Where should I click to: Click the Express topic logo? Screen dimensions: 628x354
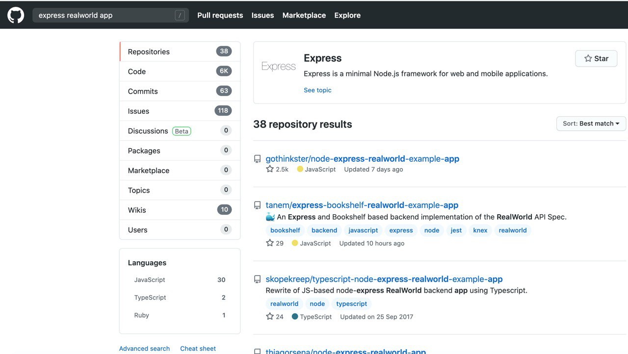(279, 66)
